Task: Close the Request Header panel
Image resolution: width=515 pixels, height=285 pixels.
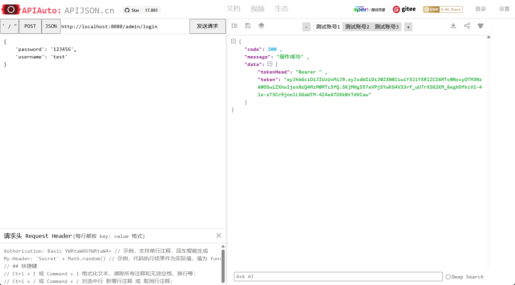Action: 219,235
